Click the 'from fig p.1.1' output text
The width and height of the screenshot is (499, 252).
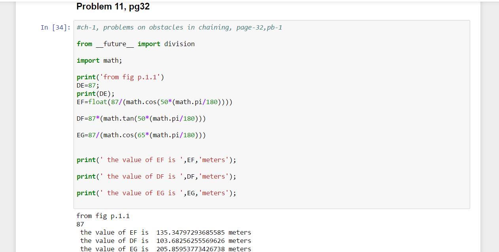(103, 216)
